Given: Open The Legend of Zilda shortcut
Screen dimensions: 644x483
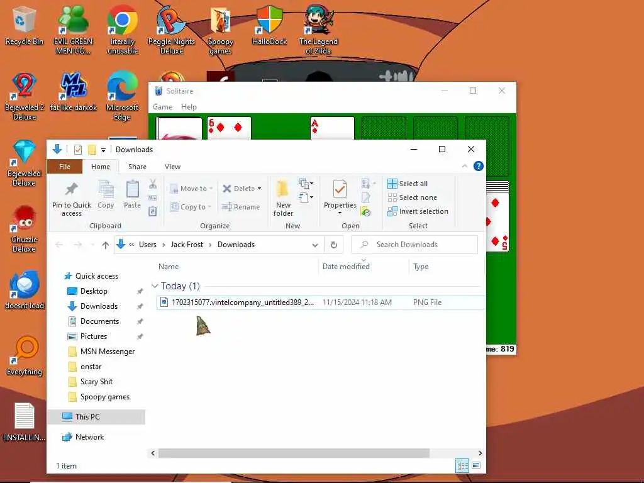Looking at the screenshot, I should (x=318, y=30).
